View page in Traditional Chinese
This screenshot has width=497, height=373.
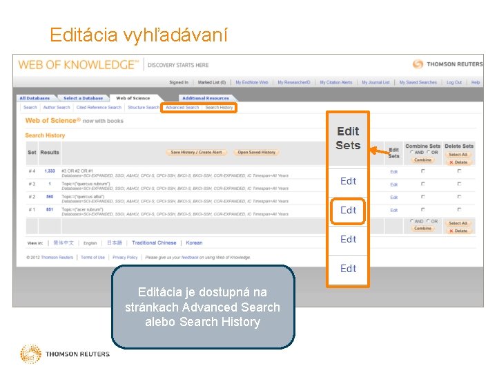pos(154,242)
